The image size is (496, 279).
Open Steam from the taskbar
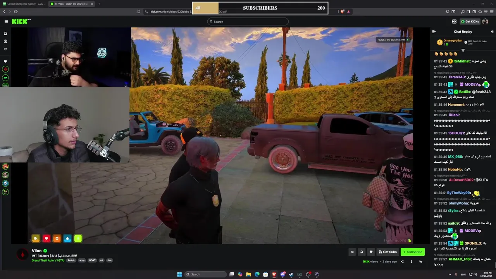pos(291,274)
